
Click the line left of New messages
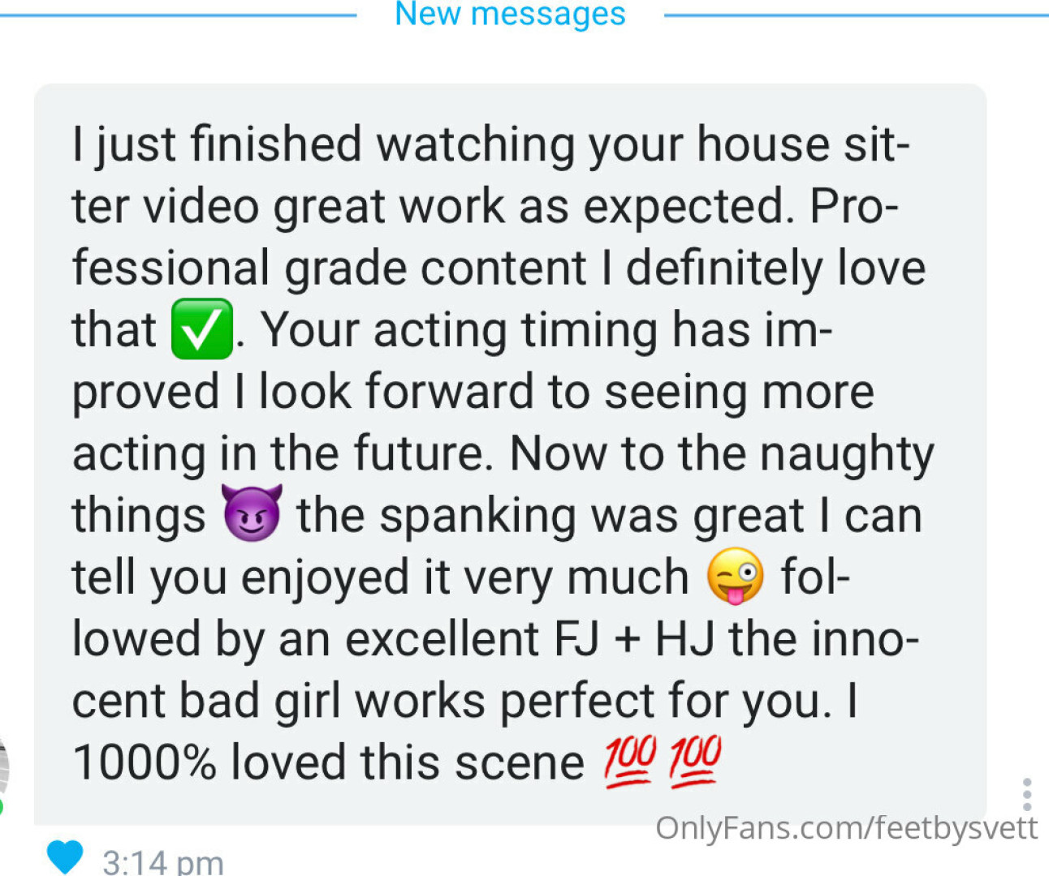tap(179, 15)
